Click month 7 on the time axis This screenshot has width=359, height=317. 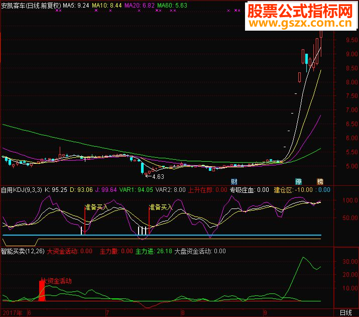click(x=107, y=313)
